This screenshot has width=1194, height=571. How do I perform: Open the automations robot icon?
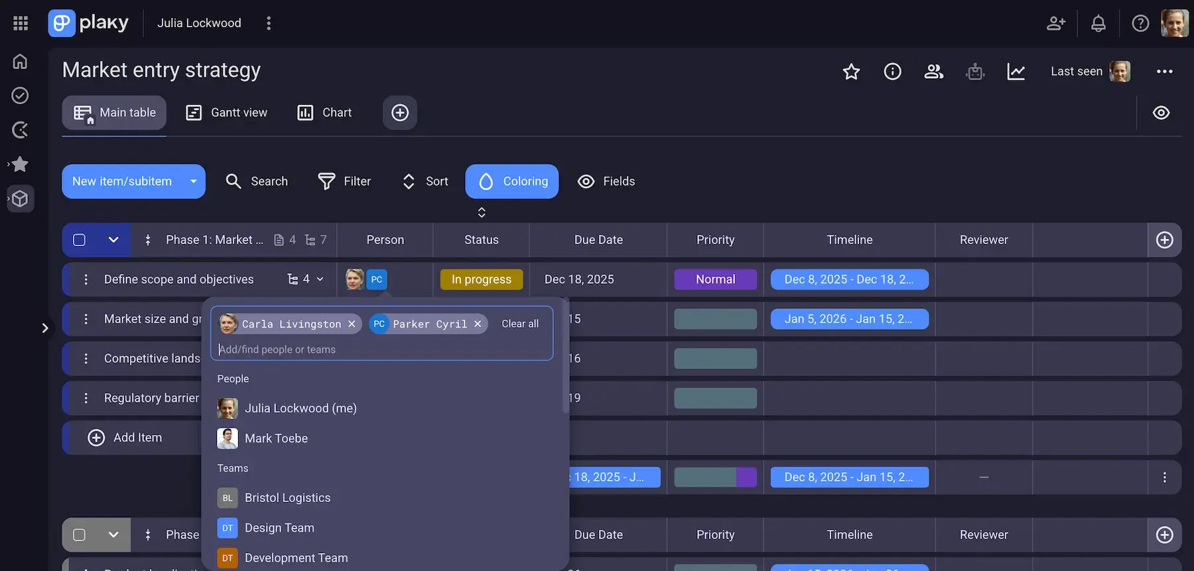975,72
